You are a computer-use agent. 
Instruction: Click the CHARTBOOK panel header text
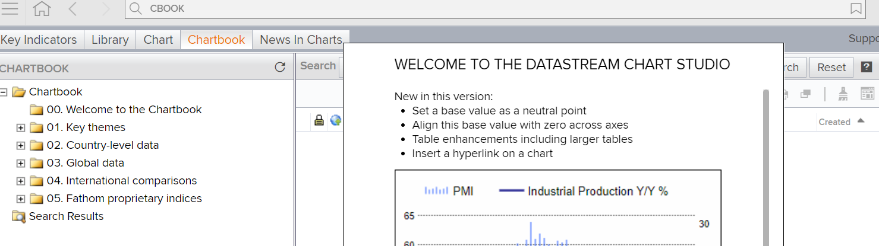[34, 68]
